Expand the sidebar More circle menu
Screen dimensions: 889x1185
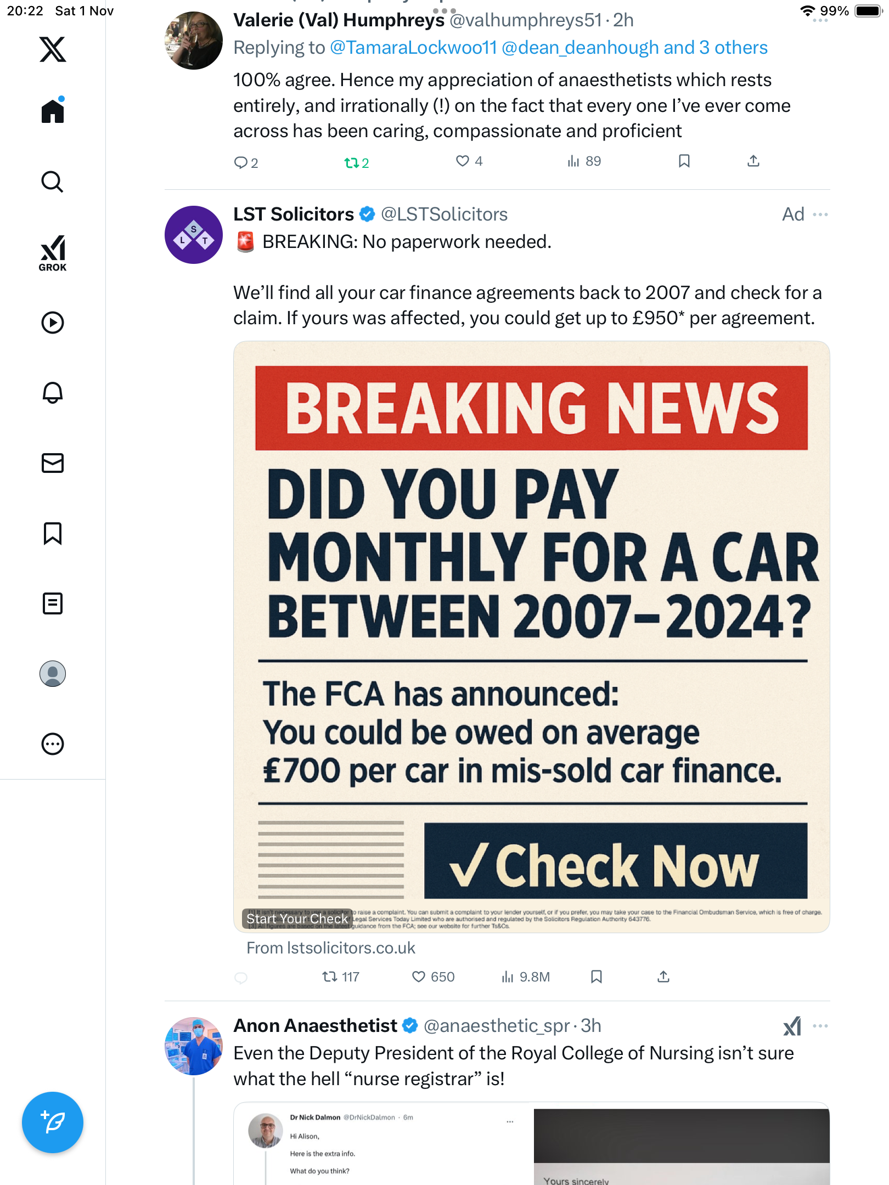(x=53, y=744)
